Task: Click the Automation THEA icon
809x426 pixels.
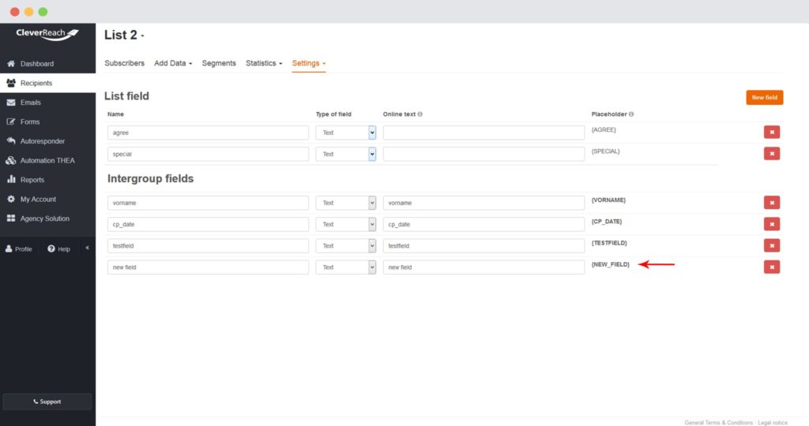Action: pyautogui.click(x=11, y=160)
